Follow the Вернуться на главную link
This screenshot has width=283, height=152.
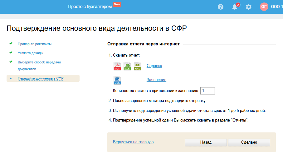(x=133, y=142)
